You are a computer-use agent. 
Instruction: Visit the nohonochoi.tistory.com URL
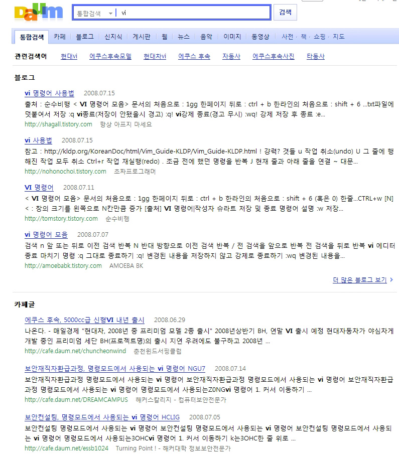tap(65, 172)
